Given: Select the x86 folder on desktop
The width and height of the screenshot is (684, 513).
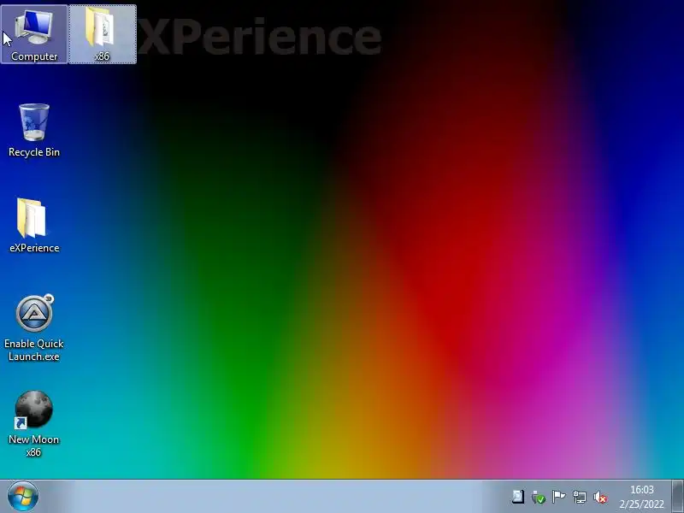Looking at the screenshot, I should click(x=103, y=34).
